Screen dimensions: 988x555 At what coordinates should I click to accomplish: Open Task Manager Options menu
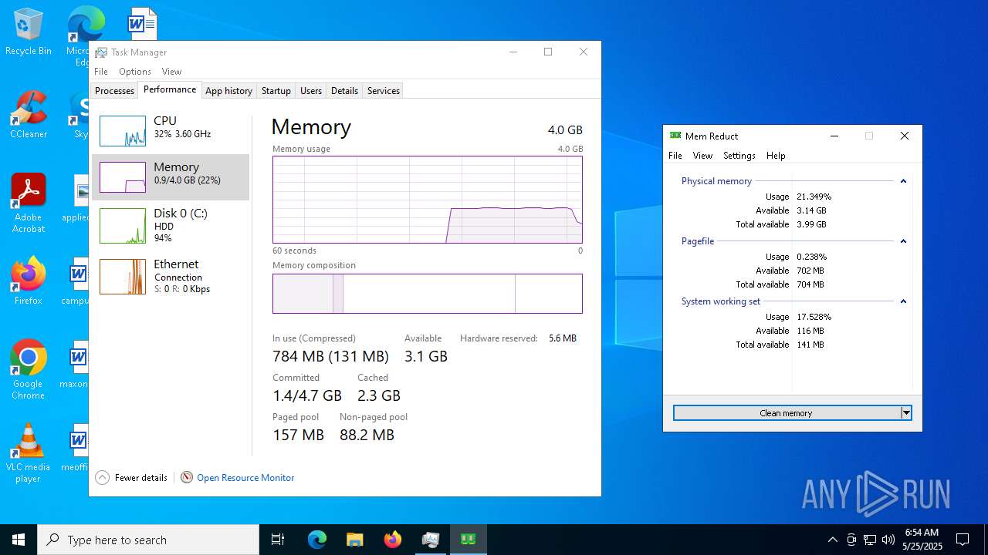pyautogui.click(x=135, y=72)
